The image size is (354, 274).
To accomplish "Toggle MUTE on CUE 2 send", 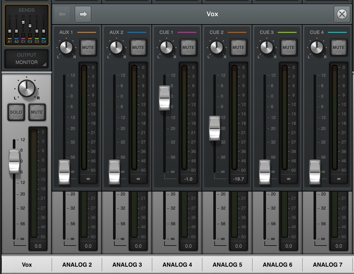I will pyautogui.click(x=239, y=47).
